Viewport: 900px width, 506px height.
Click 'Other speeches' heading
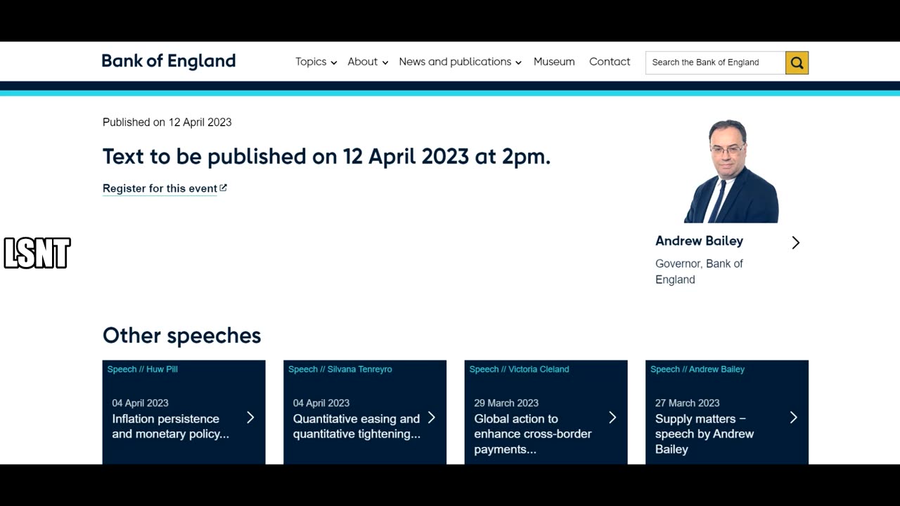182,335
